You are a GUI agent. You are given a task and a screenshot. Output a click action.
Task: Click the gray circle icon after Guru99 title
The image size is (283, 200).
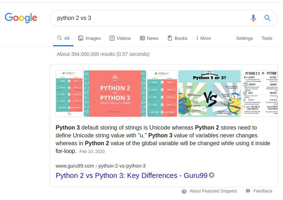[x=212, y=175]
